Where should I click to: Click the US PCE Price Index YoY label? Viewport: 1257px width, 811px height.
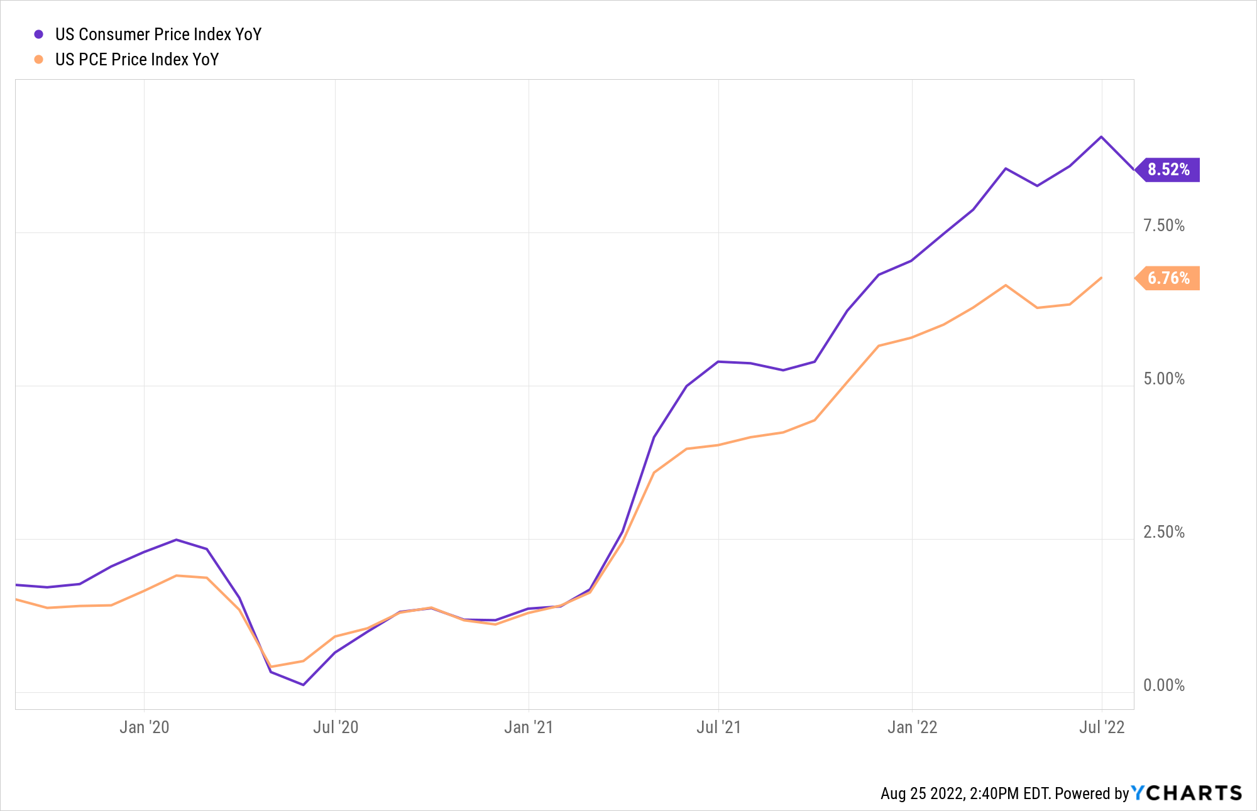(137, 60)
